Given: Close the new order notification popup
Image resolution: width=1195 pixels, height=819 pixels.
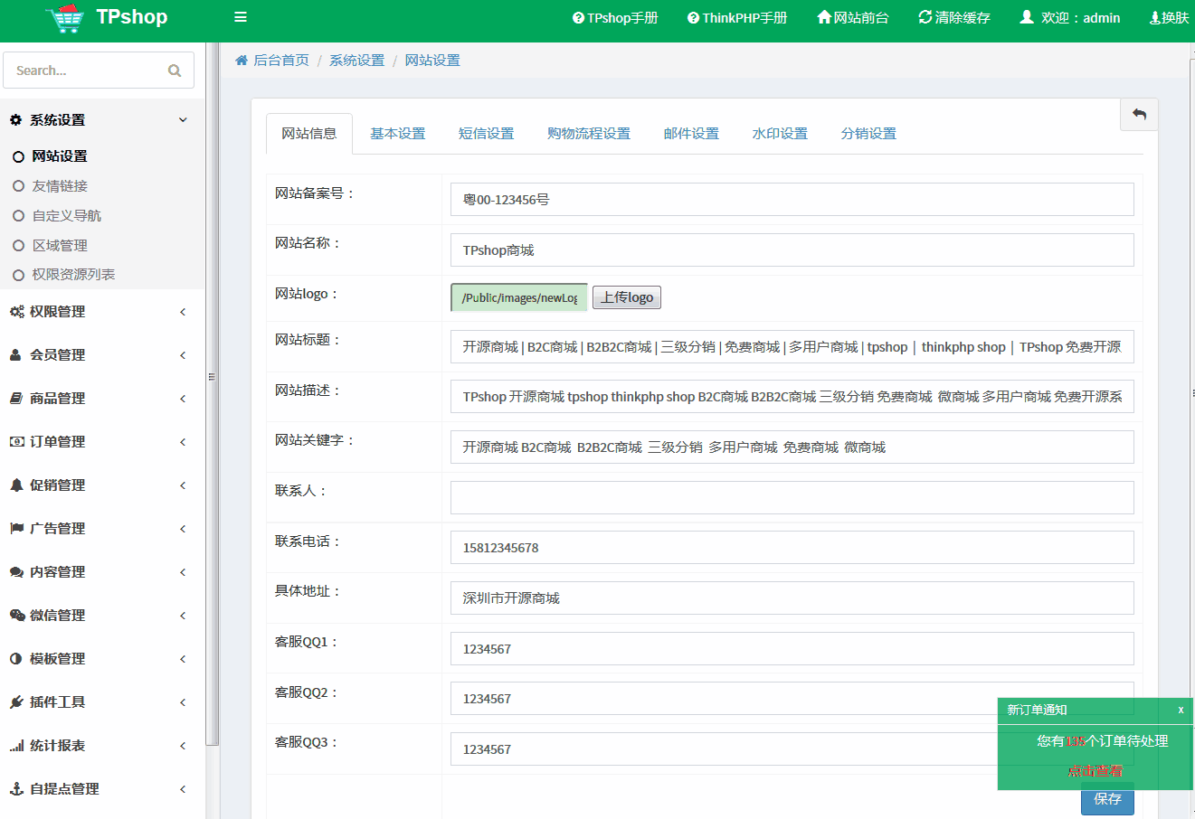Looking at the screenshot, I should (x=1181, y=710).
